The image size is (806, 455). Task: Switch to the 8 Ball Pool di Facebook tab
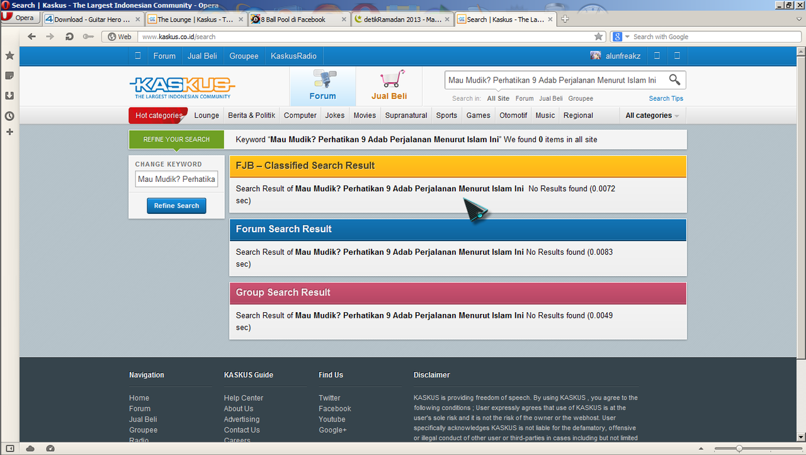tap(300, 20)
